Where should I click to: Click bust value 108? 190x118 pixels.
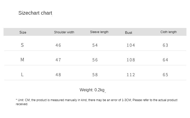131,60
